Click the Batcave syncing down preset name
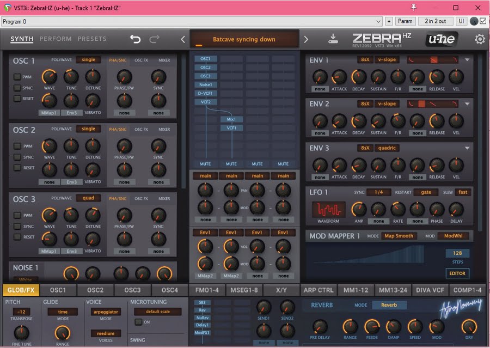The width and height of the screenshot is (490, 348). (x=245, y=39)
